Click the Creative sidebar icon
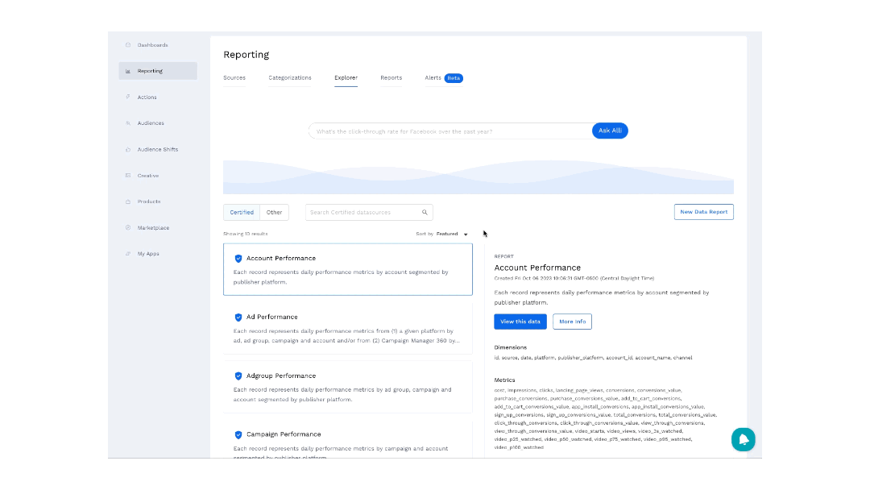 128,176
